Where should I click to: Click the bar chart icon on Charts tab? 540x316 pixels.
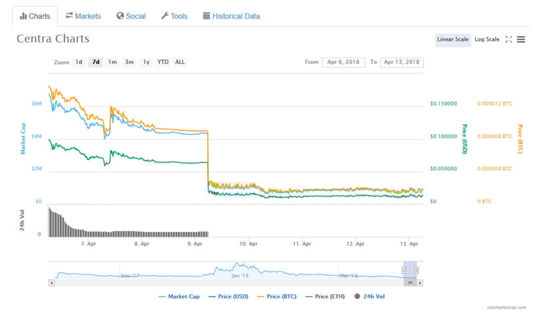click(x=23, y=16)
